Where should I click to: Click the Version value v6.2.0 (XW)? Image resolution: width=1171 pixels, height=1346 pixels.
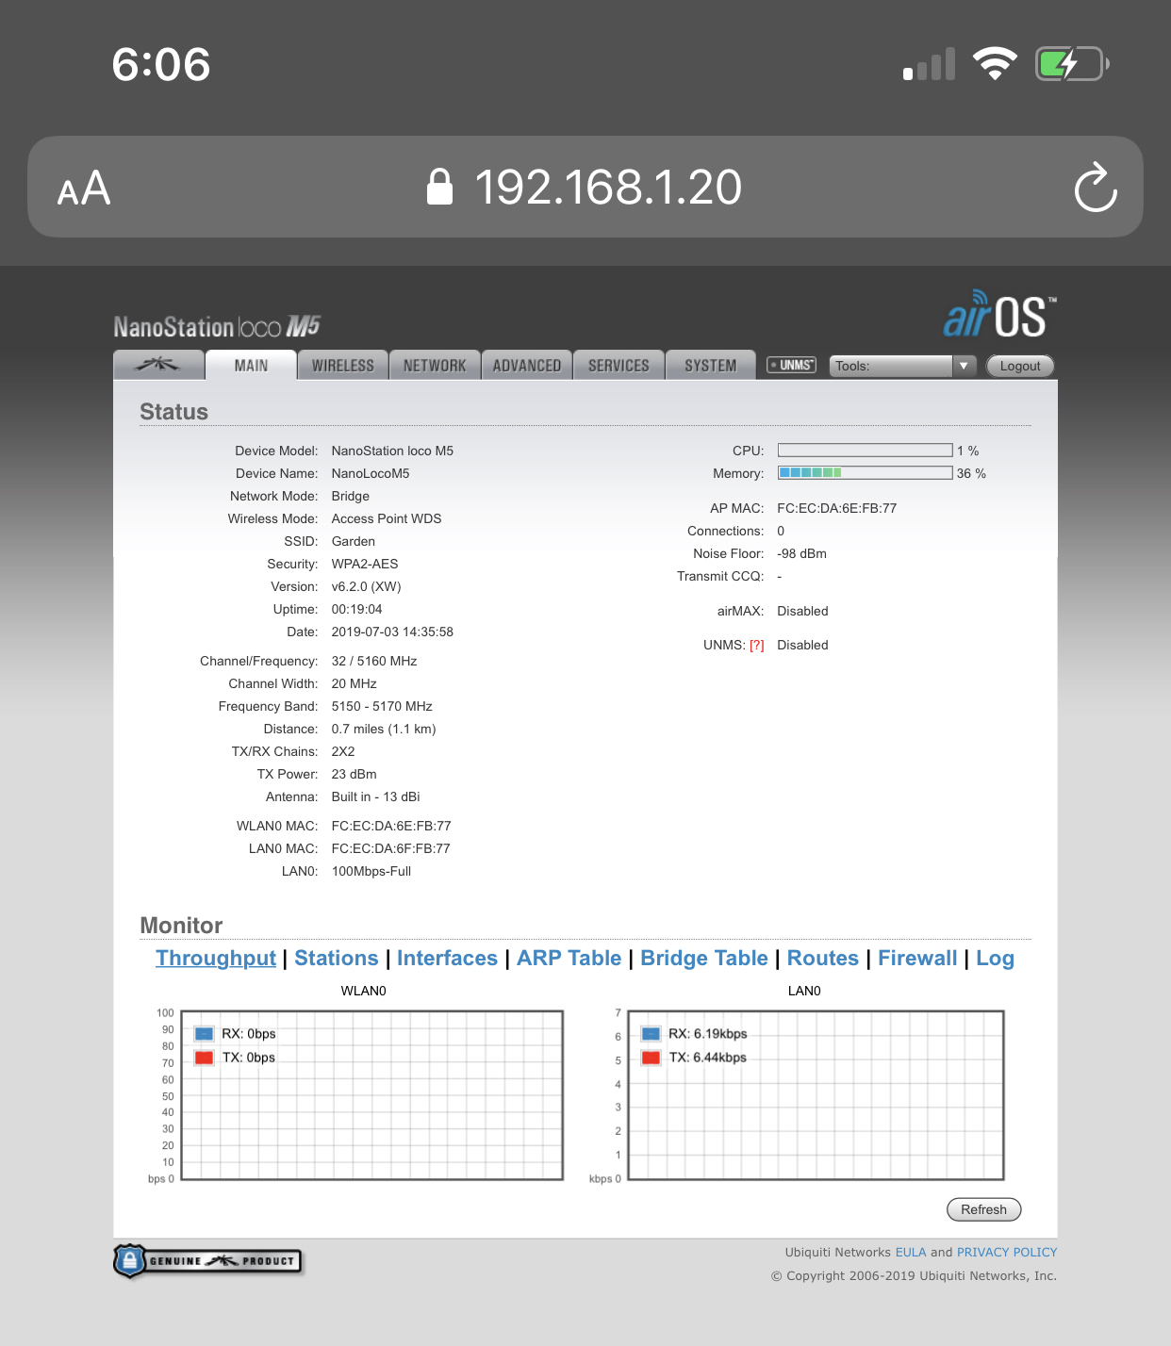367,587
